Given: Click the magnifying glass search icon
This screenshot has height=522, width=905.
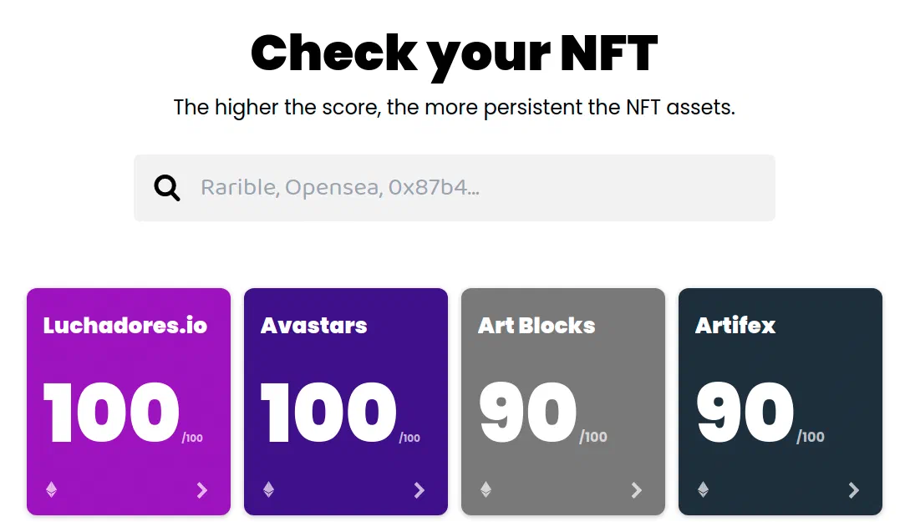Looking at the screenshot, I should 167,188.
